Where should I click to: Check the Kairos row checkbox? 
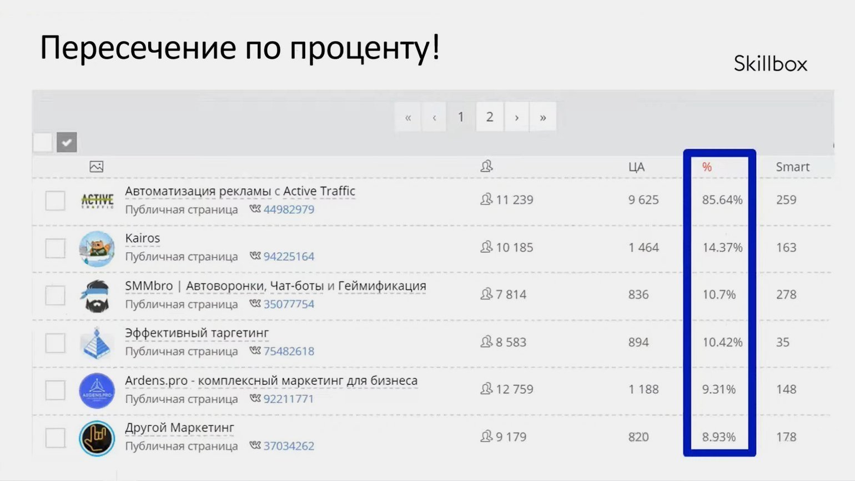coord(55,248)
